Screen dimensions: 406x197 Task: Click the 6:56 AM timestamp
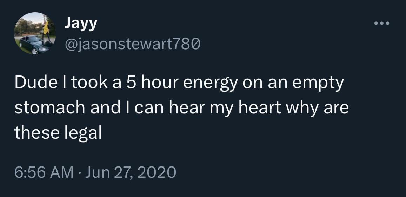[44, 172]
